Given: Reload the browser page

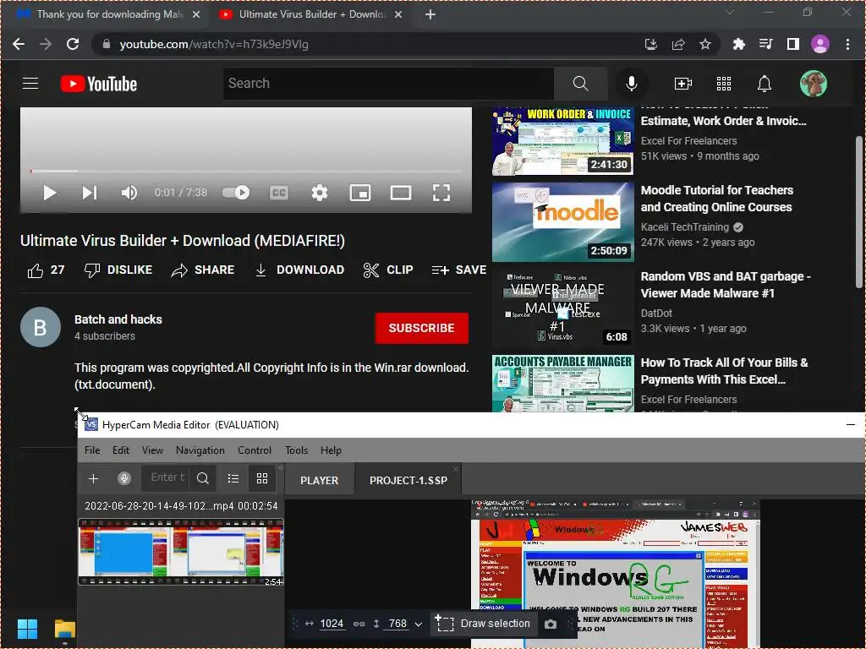Looking at the screenshot, I should (x=73, y=44).
